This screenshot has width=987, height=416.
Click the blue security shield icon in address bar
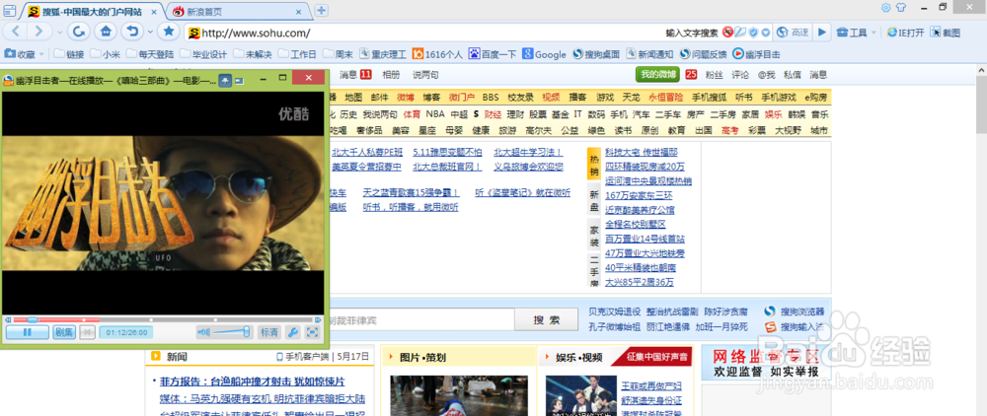(754, 33)
